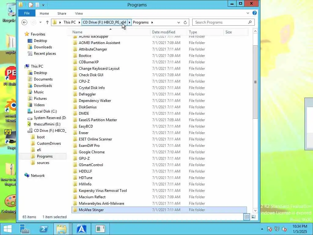This screenshot has width=313, height=235.
Task: Launch PowerShell from the taskbar
Action: point(43,229)
